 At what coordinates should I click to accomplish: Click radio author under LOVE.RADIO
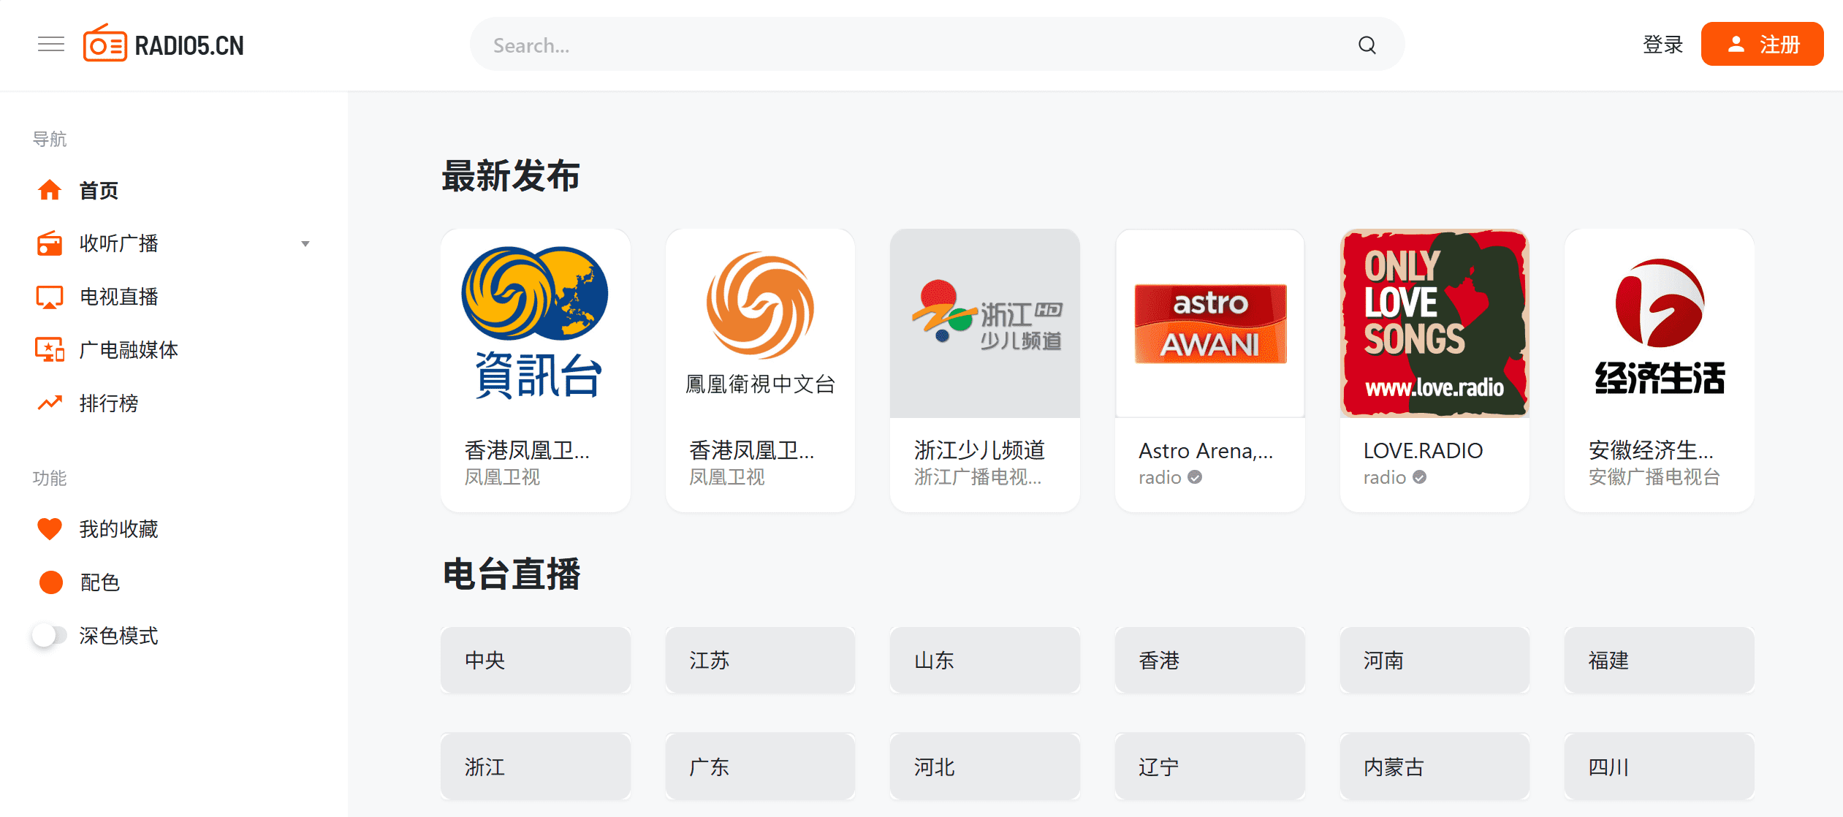click(x=1385, y=477)
